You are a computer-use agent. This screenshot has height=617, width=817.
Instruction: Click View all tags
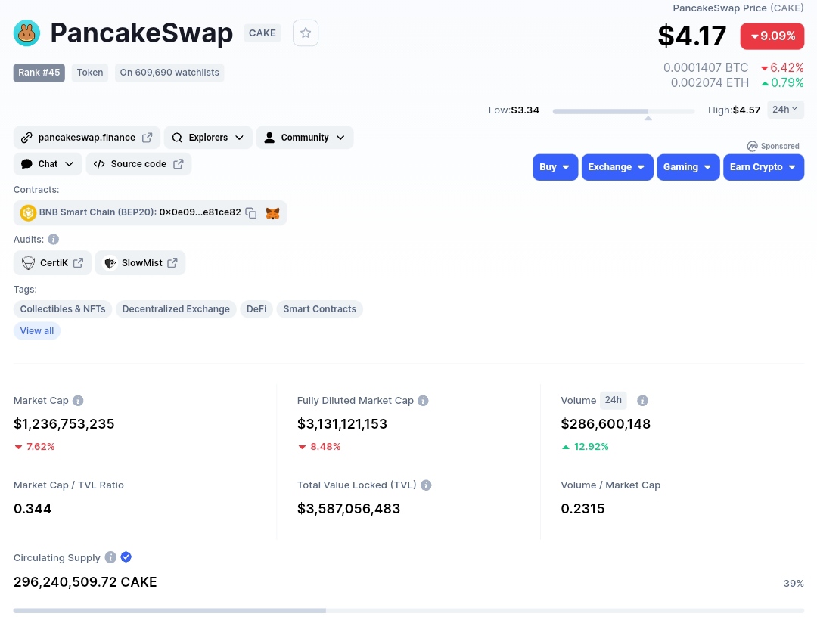click(37, 331)
